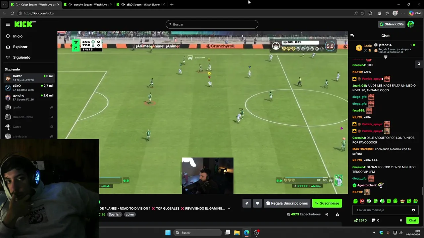The height and width of the screenshot is (238, 424).
Task: Open the Kick hamburger menu
Action: click(8, 24)
